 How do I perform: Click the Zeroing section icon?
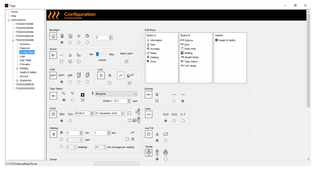pos(149,95)
